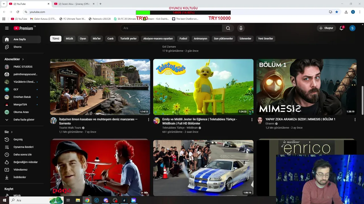Select the Yeni öneriler chip
This screenshot has width=364, height=204.
pos(266,39)
